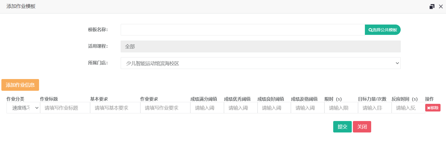Viewport: 446px width, 160px height.
Task: Click the 反应时间 (s) input field
Action: [408, 108]
